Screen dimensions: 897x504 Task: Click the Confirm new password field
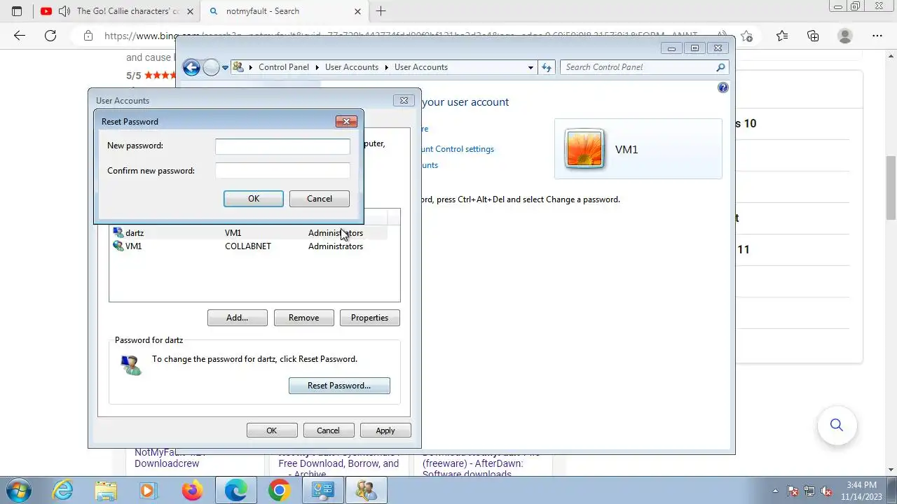(282, 171)
